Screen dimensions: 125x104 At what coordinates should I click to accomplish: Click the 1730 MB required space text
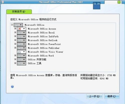[111, 75]
